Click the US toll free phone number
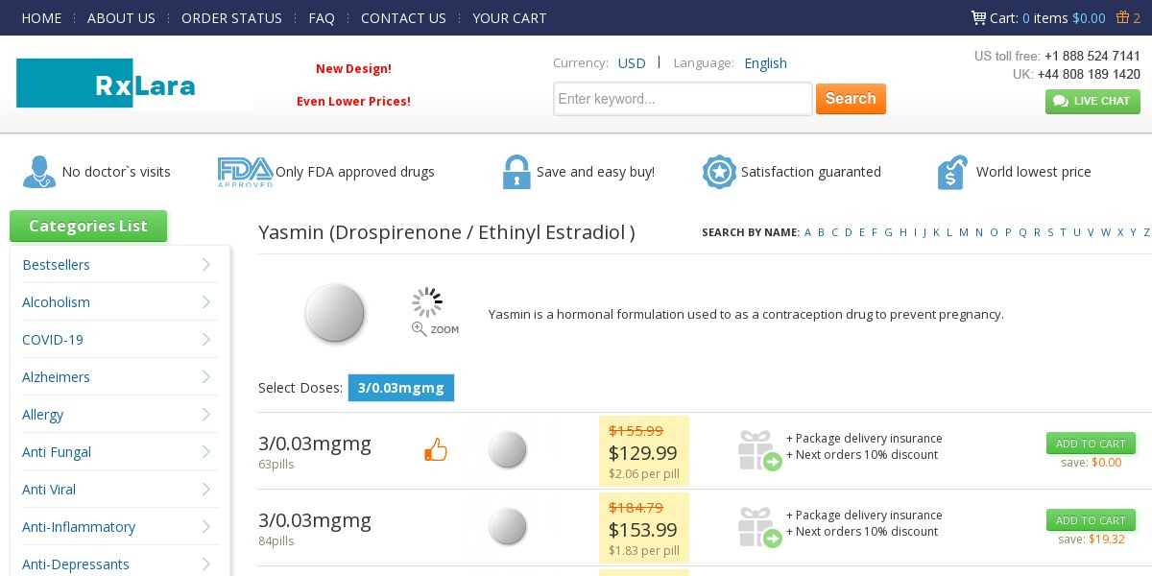 (x=1092, y=56)
